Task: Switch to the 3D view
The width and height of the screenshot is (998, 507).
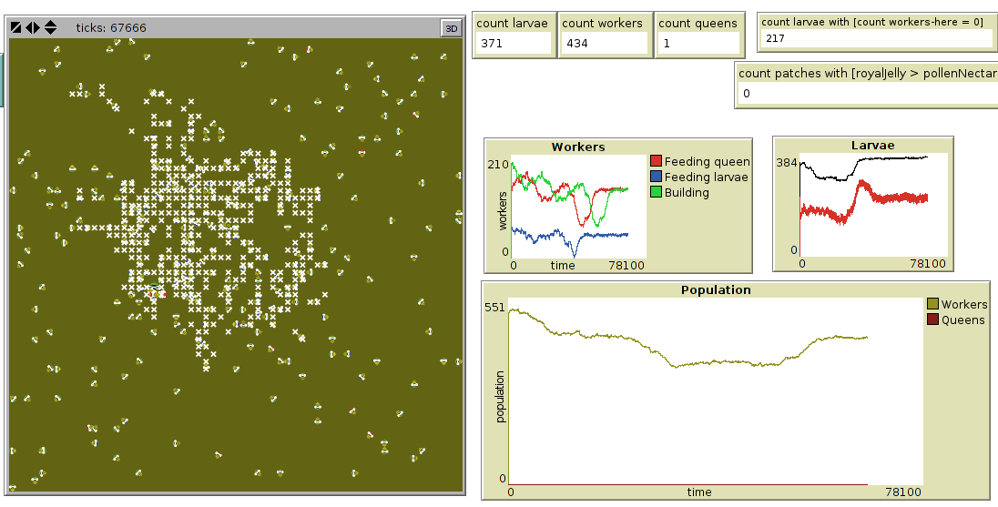Action: [451, 28]
